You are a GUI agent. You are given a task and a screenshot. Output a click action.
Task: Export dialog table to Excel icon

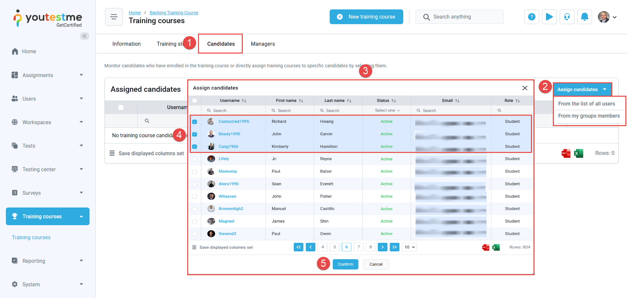point(496,247)
